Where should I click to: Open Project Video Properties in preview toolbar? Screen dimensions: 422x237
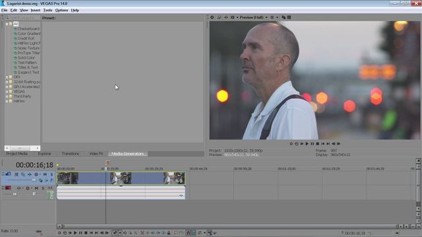(x=212, y=18)
